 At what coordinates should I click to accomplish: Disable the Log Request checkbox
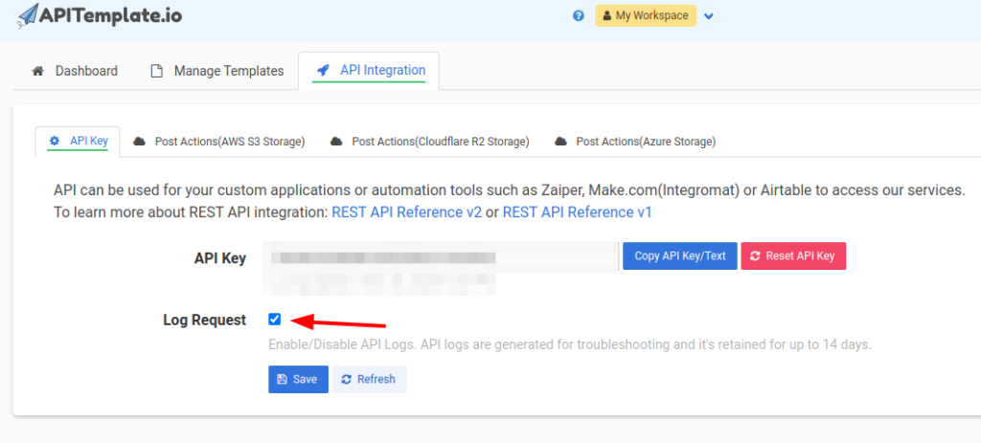tap(274, 320)
